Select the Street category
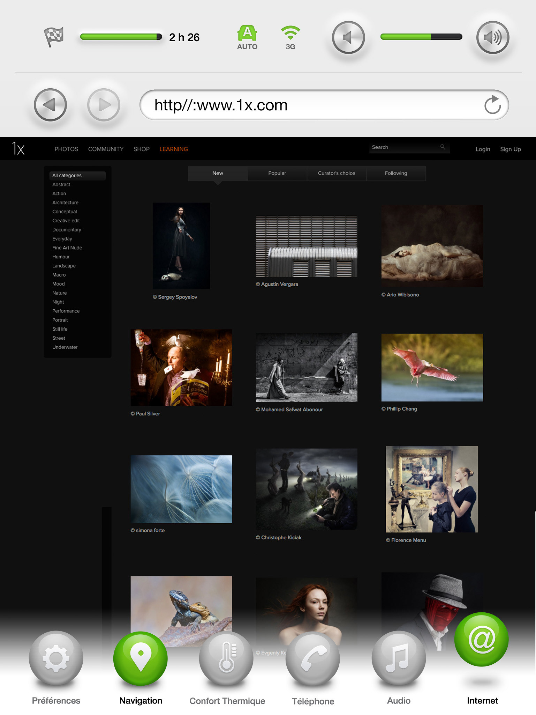The image size is (536, 715). 59,338
